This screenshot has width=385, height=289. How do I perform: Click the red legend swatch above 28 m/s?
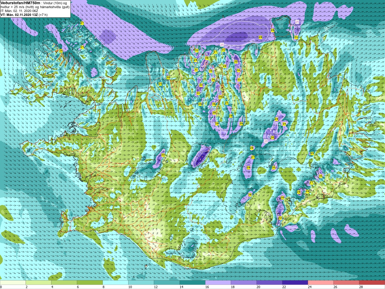[x=372, y=283]
